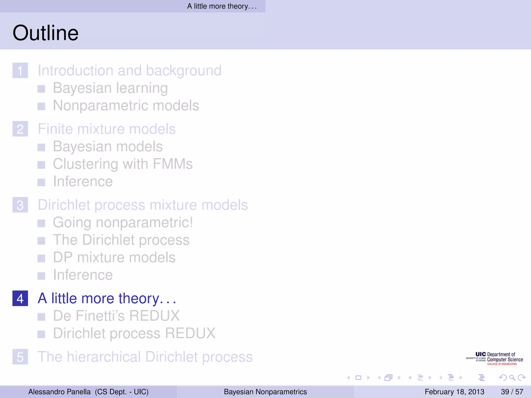Screen dimensions: 531x398
Task: Go to previous section arrow
Action: pyautogui.click(x=441, y=378)
